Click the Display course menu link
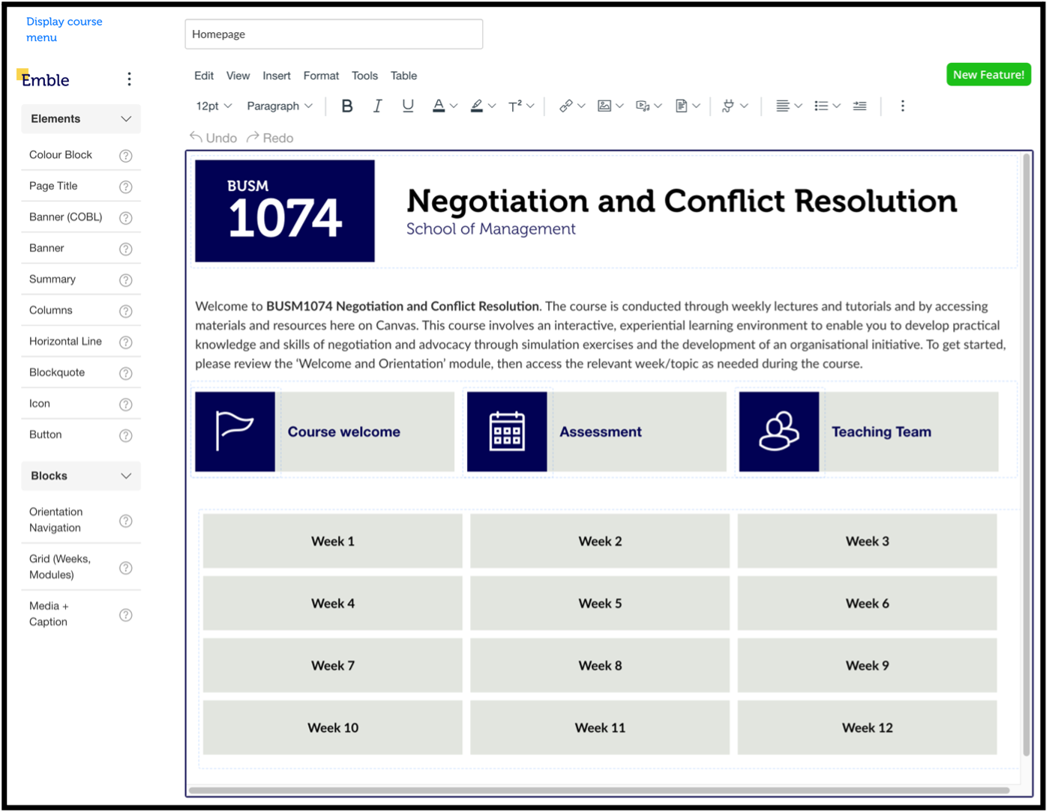The height and width of the screenshot is (812, 1049). click(x=64, y=29)
